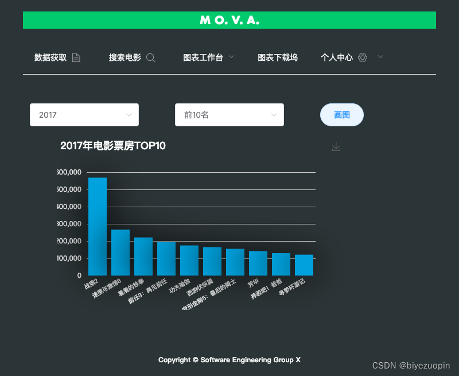Click the chart download icon below the 画图 button
This screenshot has width=459, height=376.
point(336,146)
